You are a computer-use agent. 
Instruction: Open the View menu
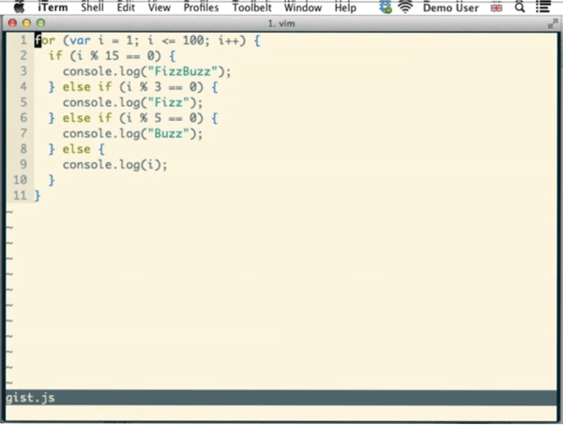(x=160, y=8)
